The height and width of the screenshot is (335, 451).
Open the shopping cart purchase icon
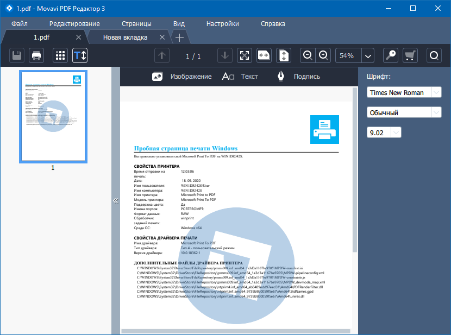coord(410,55)
